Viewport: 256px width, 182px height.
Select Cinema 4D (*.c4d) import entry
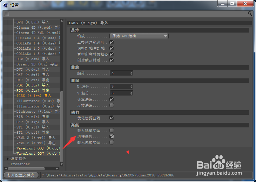click(38, 27)
